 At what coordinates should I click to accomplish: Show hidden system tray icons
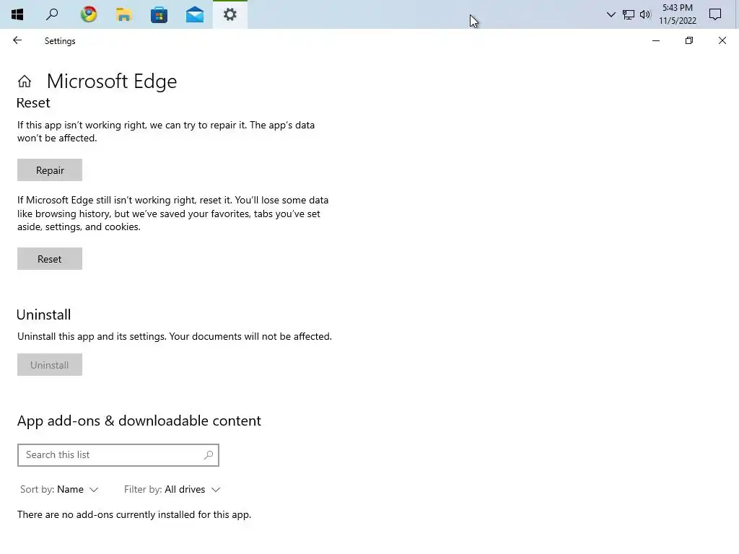[x=611, y=14]
